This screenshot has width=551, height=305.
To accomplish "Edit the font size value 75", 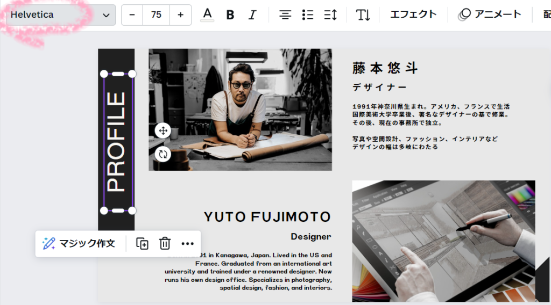I will click(x=156, y=14).
